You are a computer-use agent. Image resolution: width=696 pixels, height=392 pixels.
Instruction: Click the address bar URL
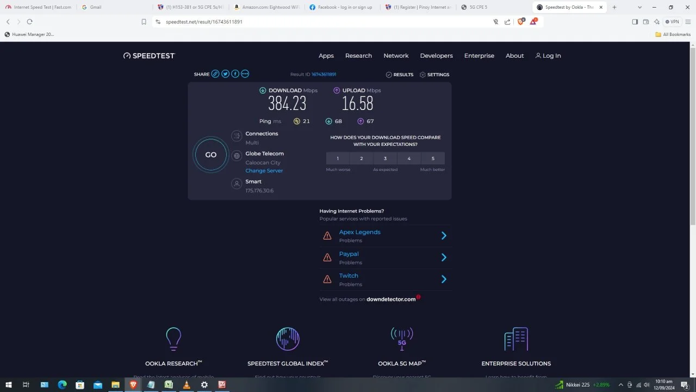204,22
